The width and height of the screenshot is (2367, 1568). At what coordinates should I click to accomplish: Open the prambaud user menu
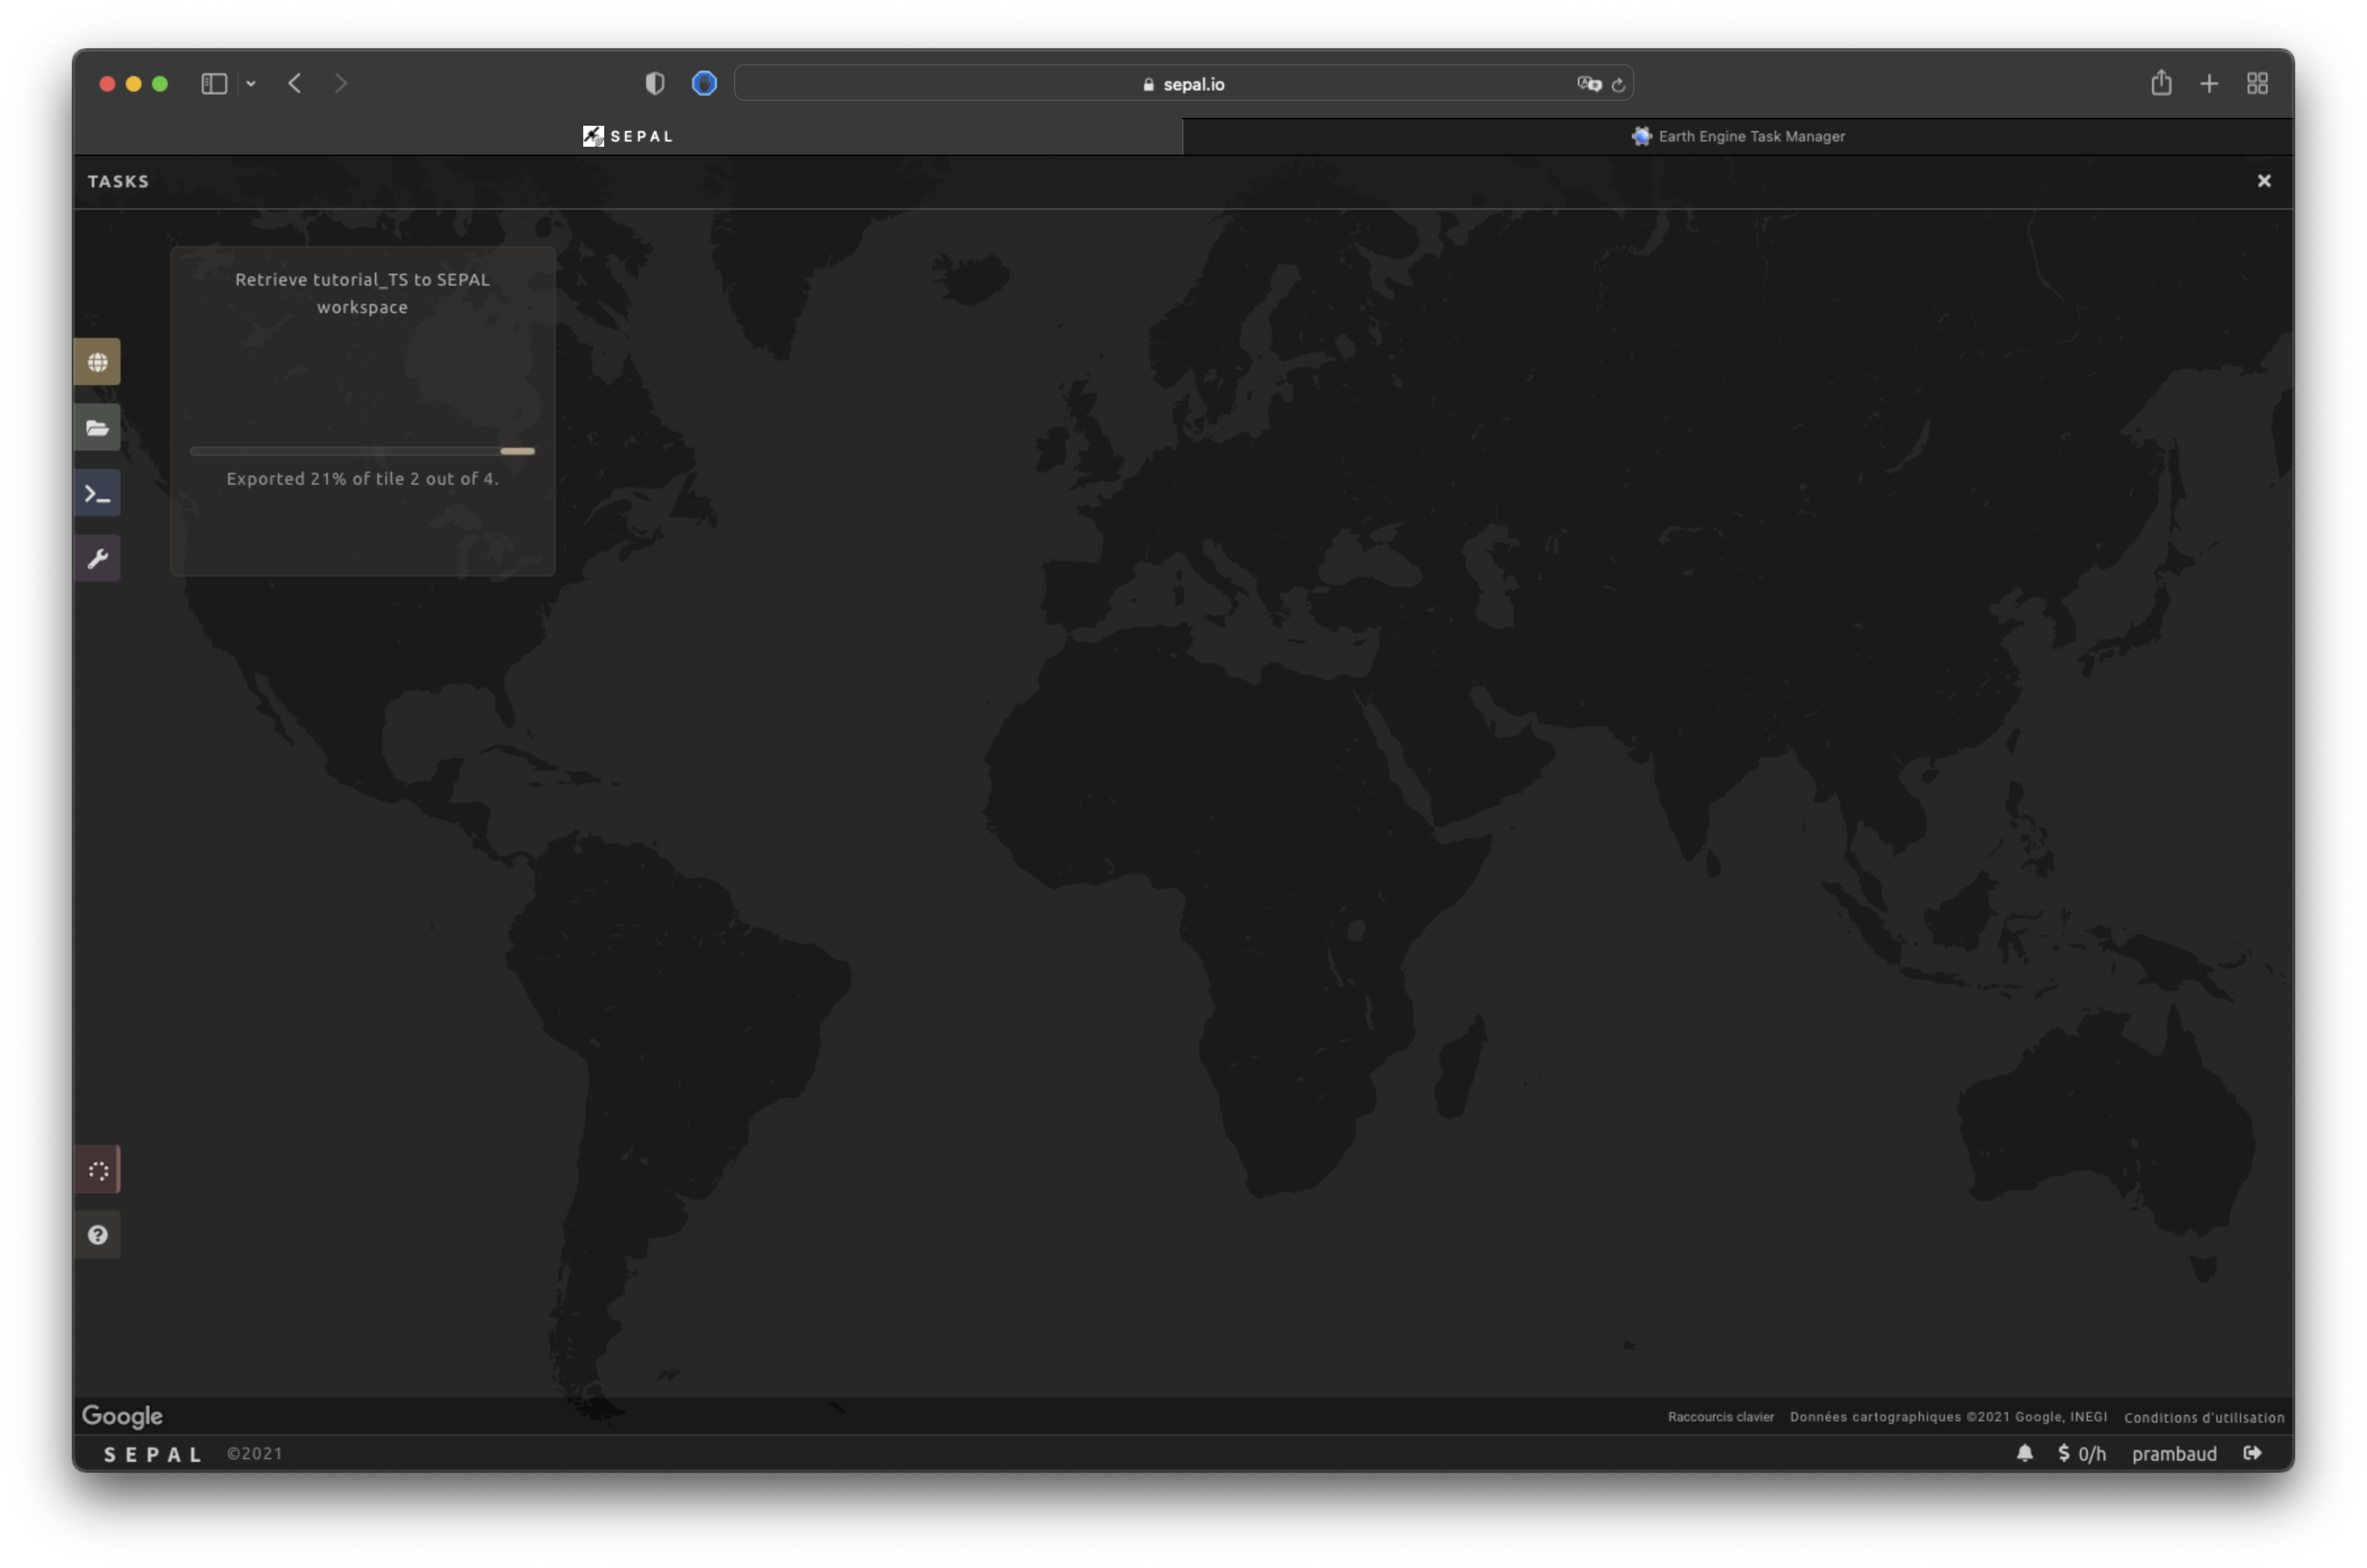click(2174, 1454)
